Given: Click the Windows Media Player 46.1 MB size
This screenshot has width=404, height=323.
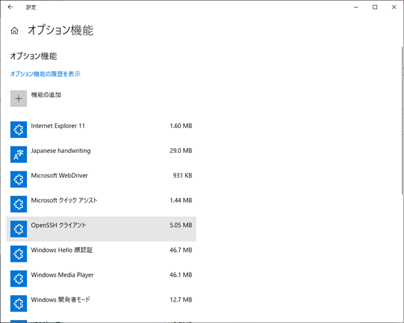Looking at the screenshot, I should [180, 275].
